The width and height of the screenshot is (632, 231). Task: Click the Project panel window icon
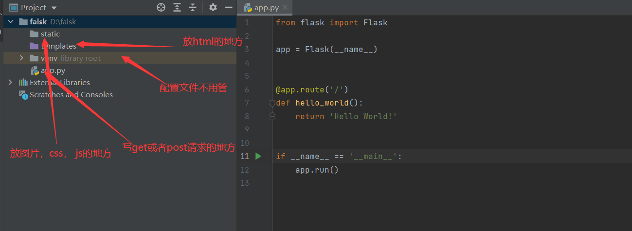[14, 8]
